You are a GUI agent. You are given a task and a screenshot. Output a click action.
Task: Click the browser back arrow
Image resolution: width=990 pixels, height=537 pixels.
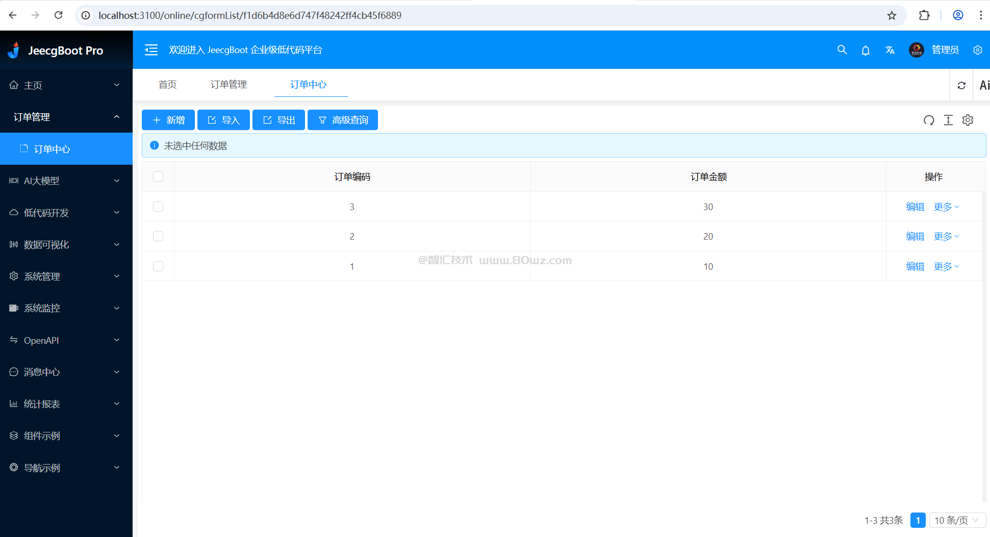(13, 15)
